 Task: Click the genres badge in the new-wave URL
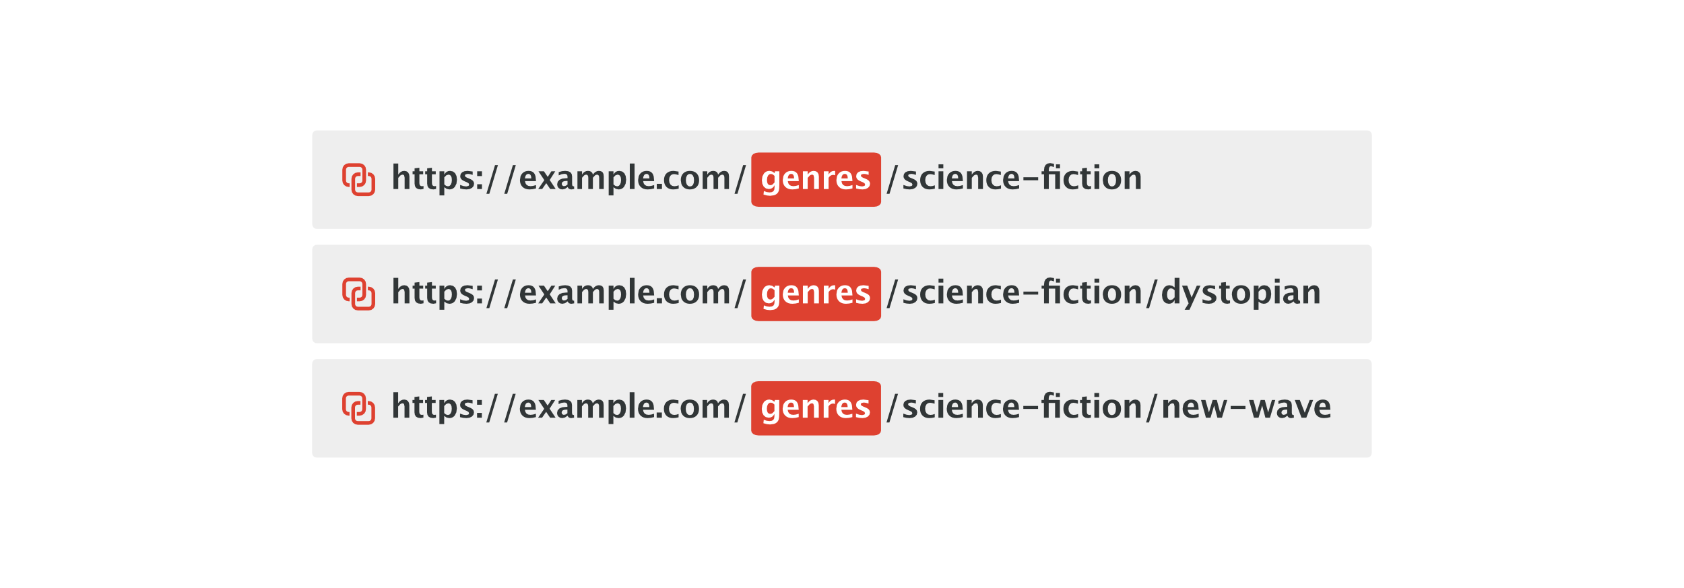(816, 409)
